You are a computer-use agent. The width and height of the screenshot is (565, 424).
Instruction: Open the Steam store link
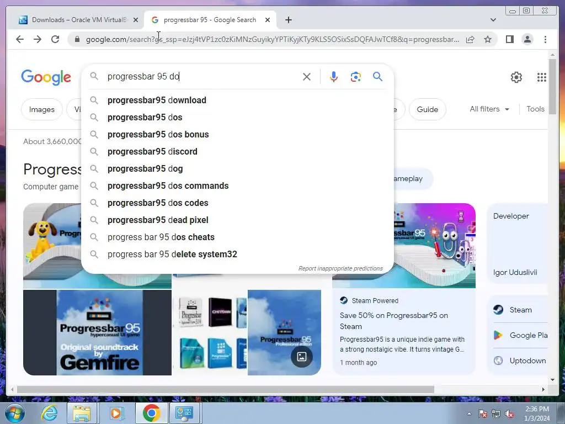click(520, 310)
